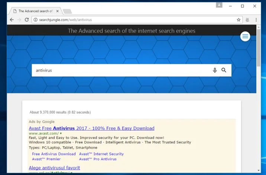Submit search with the magnifying glass icon
Viewport: 266px width, 175px height.
[x=224, y=70]
